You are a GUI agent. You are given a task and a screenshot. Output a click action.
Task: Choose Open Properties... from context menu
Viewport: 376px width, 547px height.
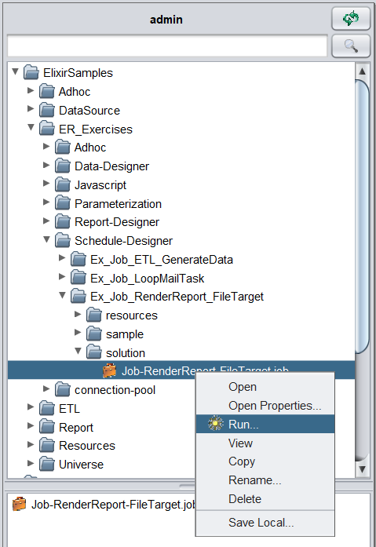[275, 406]
